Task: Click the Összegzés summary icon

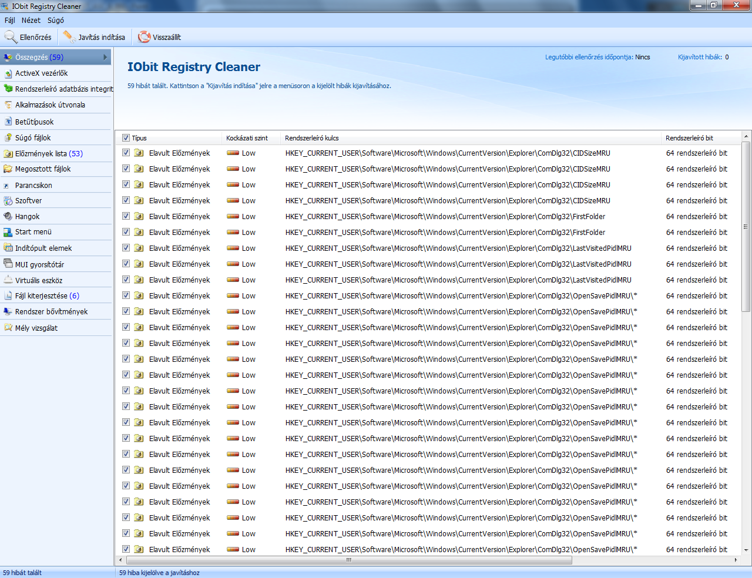Action: pos(8,57)
